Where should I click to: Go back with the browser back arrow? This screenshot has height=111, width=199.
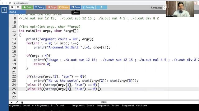coord(2,3)
